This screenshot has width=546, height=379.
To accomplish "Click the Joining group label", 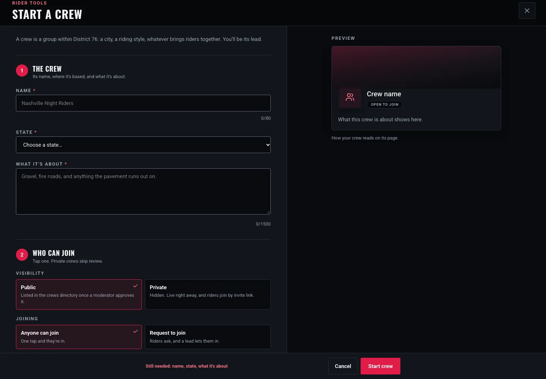I will coord(27,319).
